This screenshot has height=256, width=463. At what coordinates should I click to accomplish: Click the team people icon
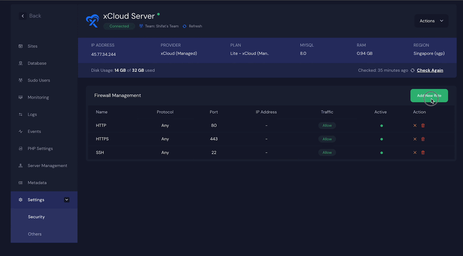coord(141,26)
